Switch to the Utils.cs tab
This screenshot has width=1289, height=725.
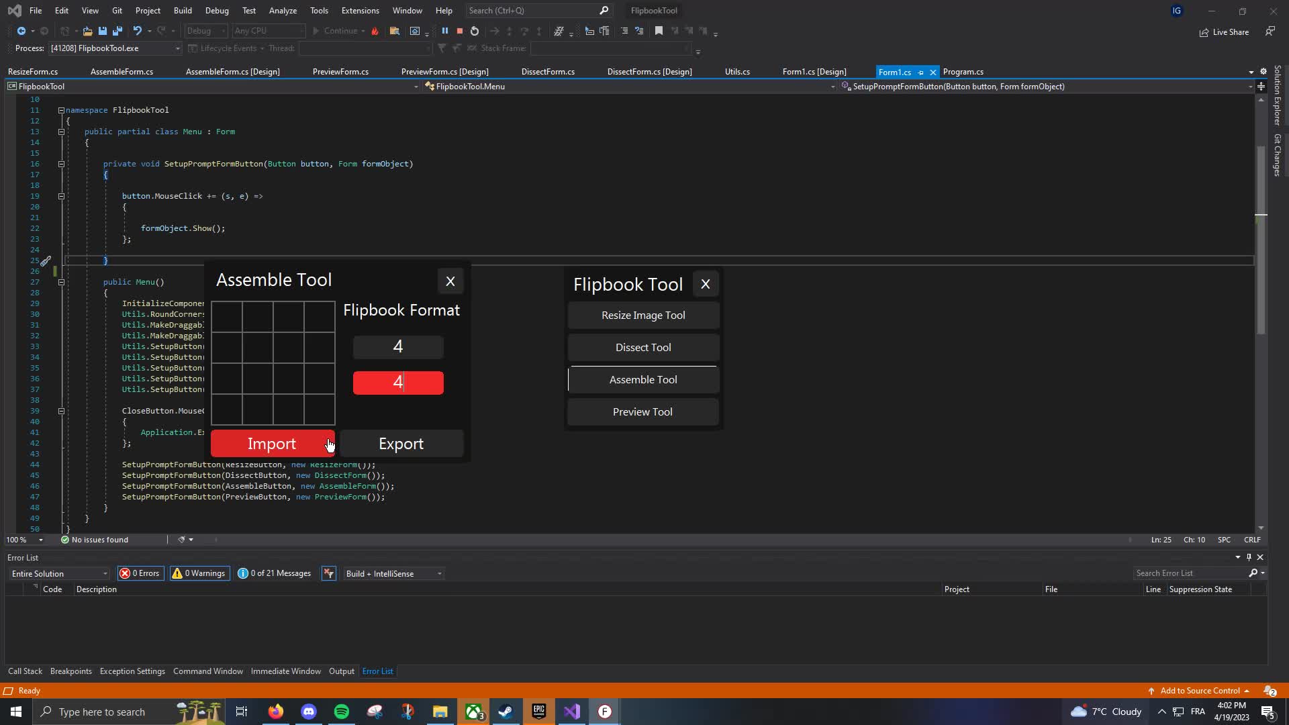737,72
